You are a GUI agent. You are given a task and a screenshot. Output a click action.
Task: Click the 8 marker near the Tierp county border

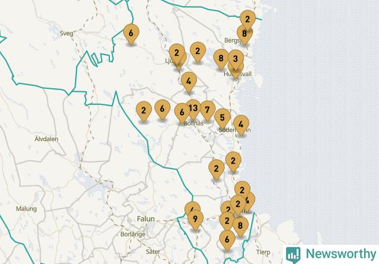pos(241,226)
